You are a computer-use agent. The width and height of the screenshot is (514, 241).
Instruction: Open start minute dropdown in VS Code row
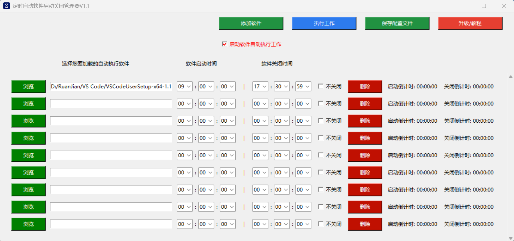[x=206, y=87]
